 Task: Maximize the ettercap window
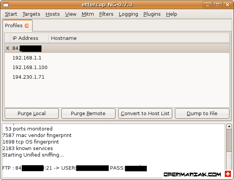(218, 5)
